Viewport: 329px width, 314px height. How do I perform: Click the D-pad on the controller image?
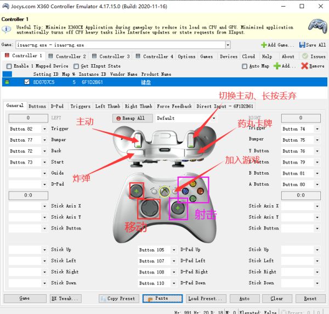point(149,208)
